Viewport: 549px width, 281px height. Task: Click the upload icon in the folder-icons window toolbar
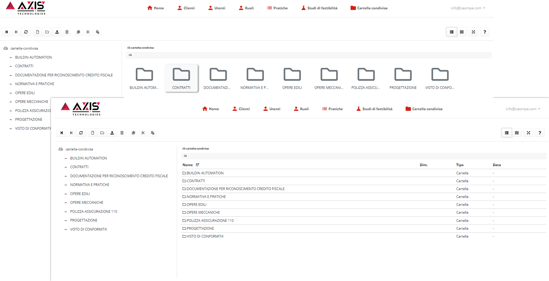57,32
